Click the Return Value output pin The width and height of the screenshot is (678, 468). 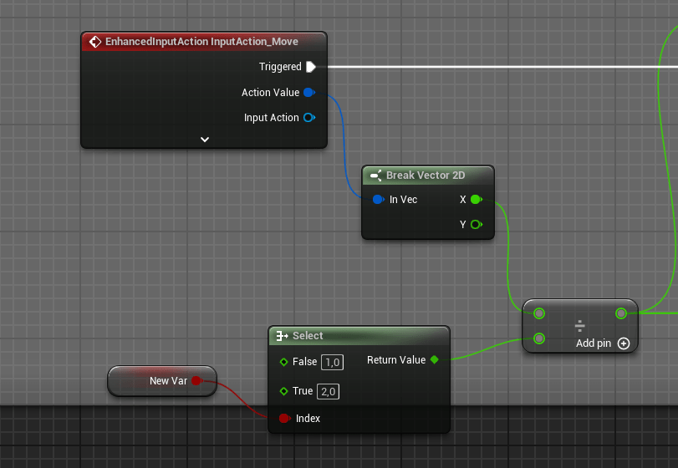tap(434, 360)
